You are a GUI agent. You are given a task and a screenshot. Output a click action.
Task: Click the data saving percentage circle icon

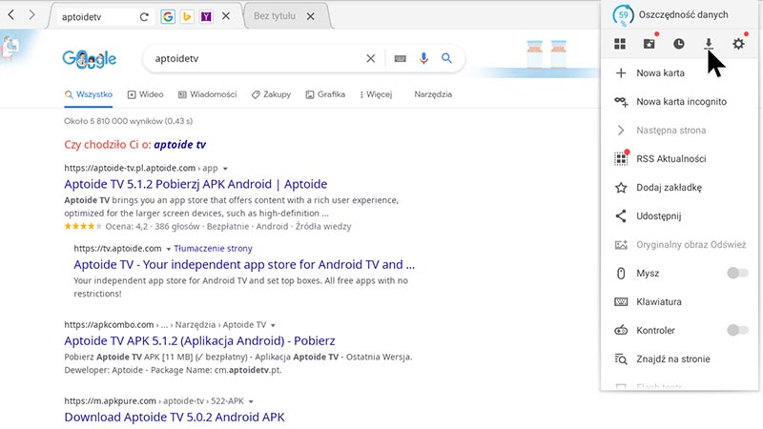click(x=623, y=15)
